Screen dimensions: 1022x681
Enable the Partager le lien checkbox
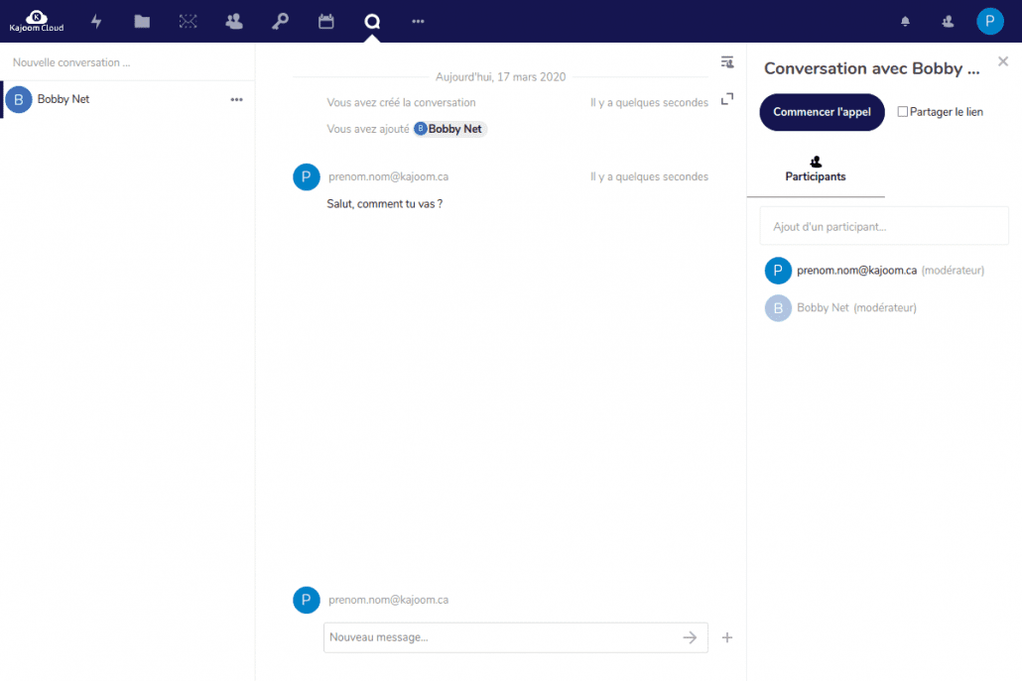[903, 112]
